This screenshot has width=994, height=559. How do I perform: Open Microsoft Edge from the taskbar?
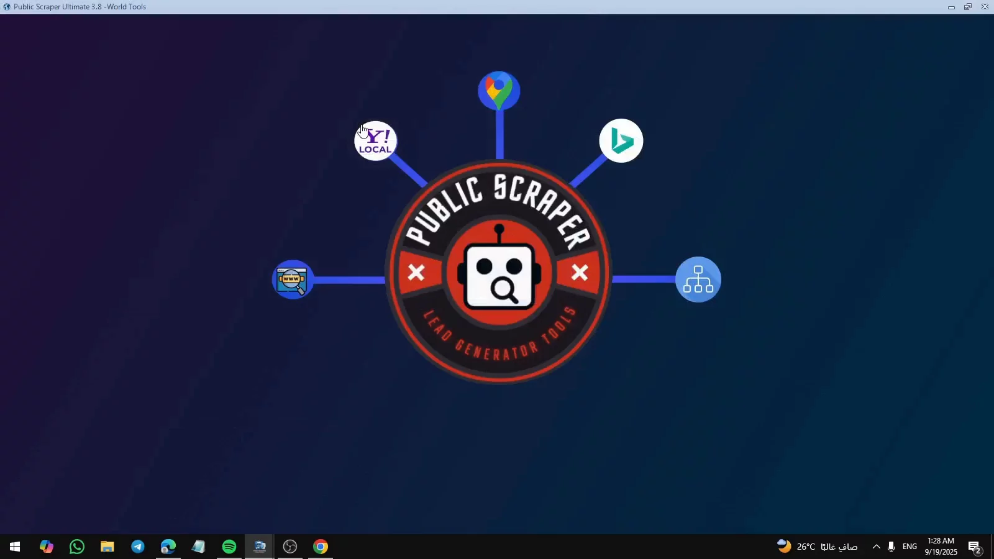pos(168,547)
